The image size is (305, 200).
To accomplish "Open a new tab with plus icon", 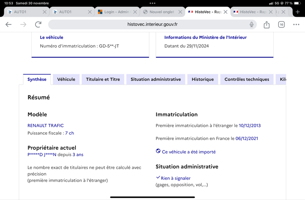I will pos(298,12).
